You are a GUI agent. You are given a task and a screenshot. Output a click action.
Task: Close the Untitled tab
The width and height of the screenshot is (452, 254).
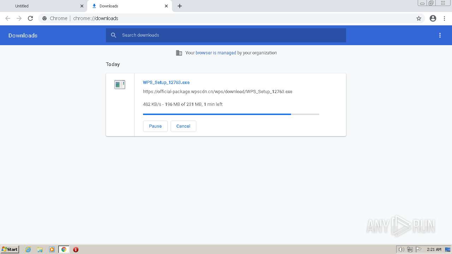[x=82, y=6]
